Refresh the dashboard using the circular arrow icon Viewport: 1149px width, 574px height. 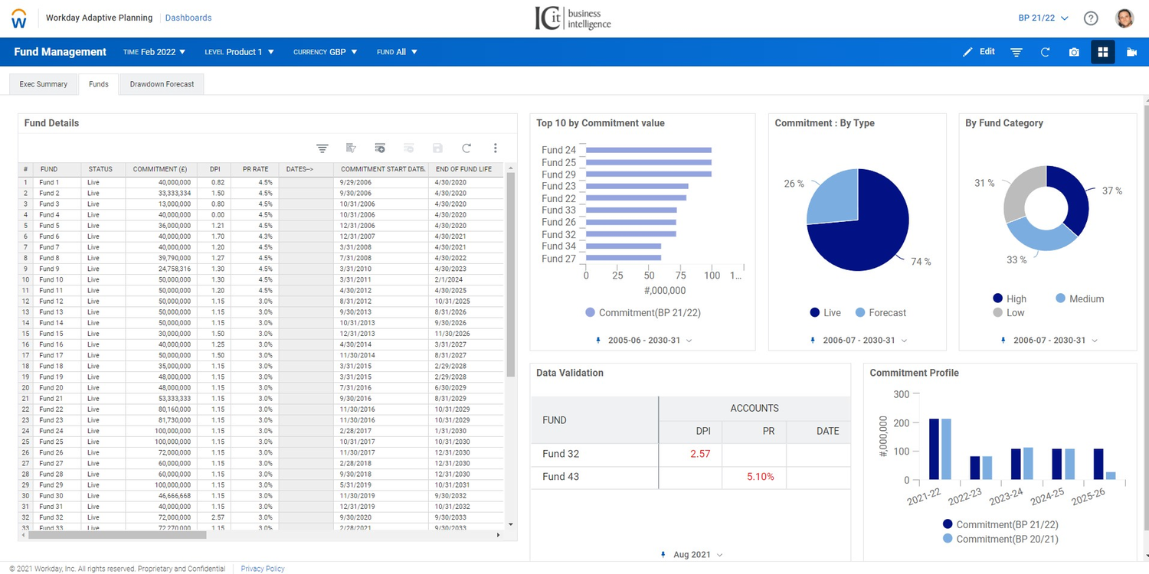click(x=1044, y=51)
